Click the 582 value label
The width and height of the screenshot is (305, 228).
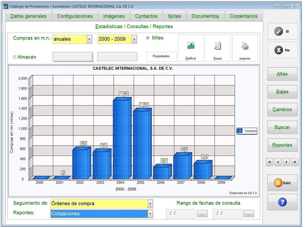(84, 143)
